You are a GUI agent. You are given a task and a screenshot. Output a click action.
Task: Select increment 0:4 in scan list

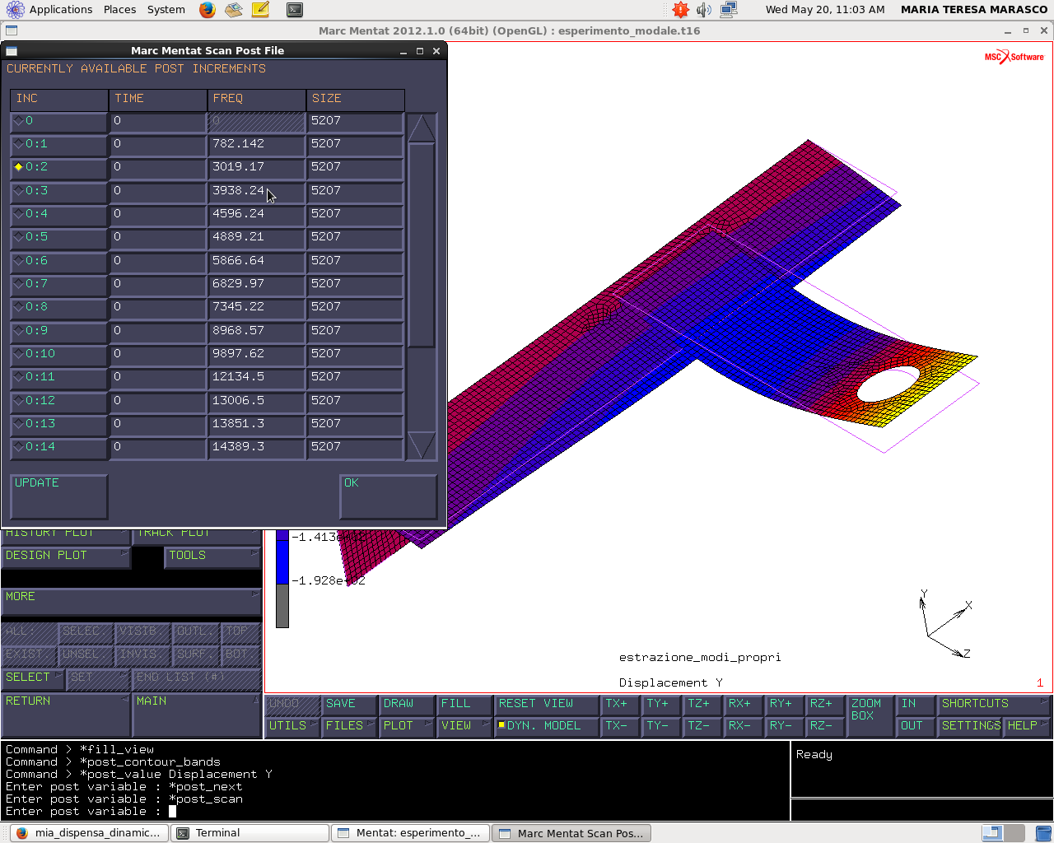click(58, 214)
